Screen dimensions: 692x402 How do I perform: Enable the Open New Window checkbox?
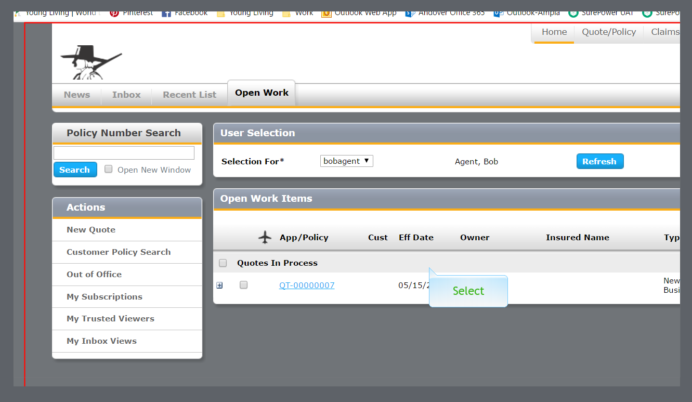click(109, 169)
